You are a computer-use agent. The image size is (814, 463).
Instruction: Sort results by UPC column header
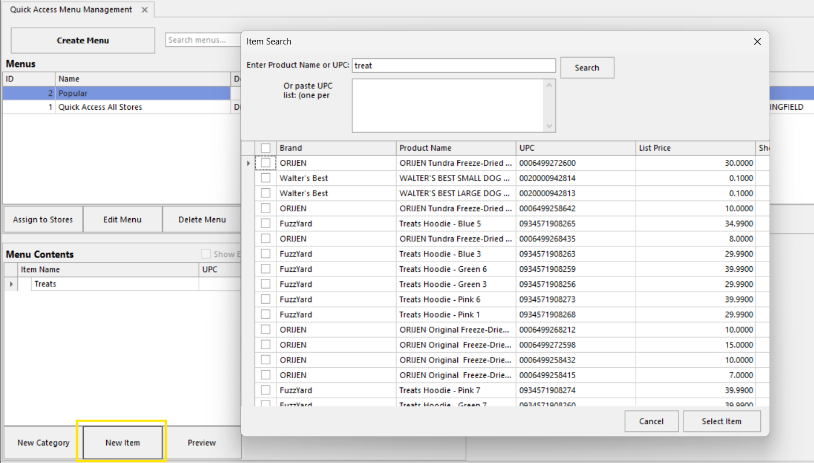(576, 148)
